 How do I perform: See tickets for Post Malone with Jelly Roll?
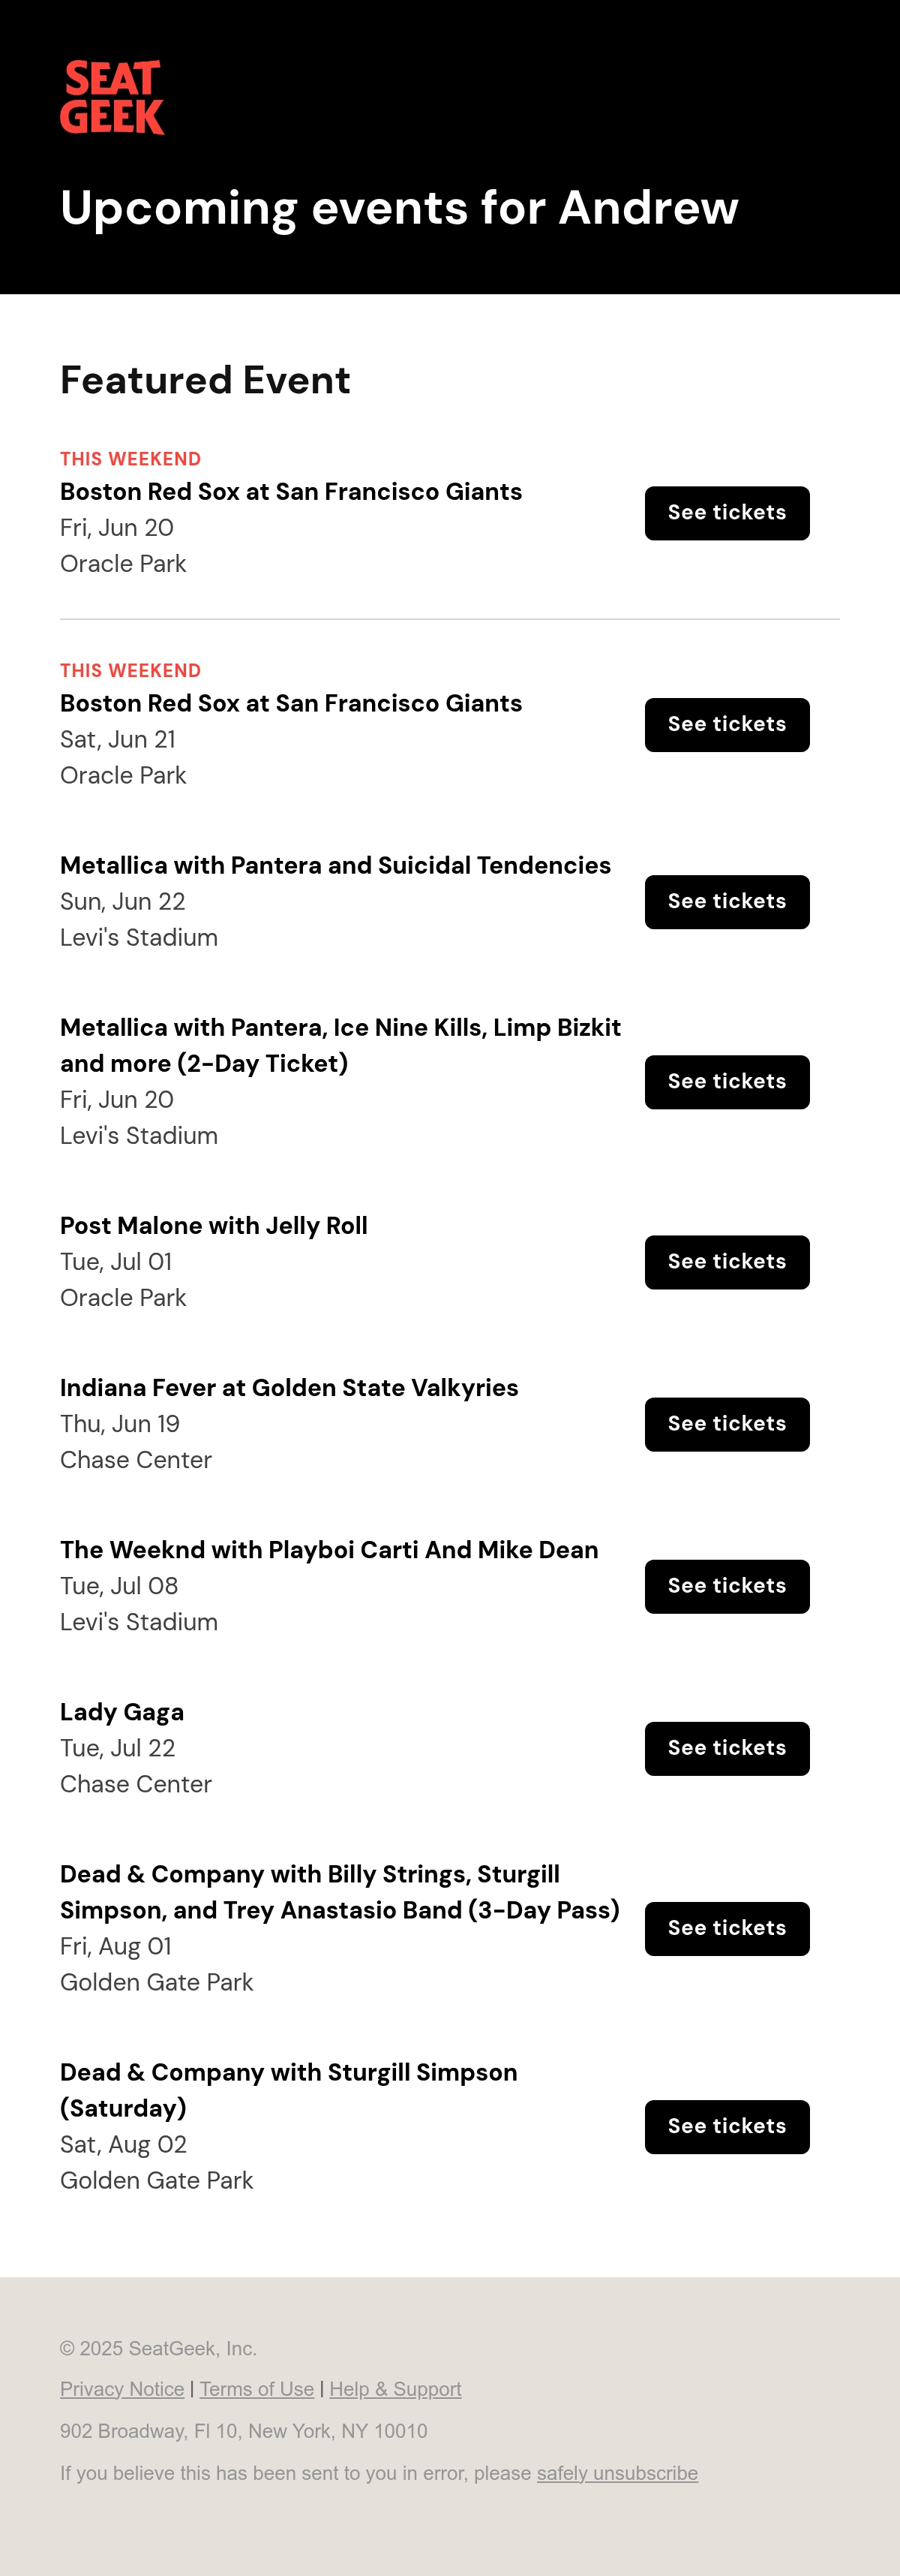point(726,1262)
